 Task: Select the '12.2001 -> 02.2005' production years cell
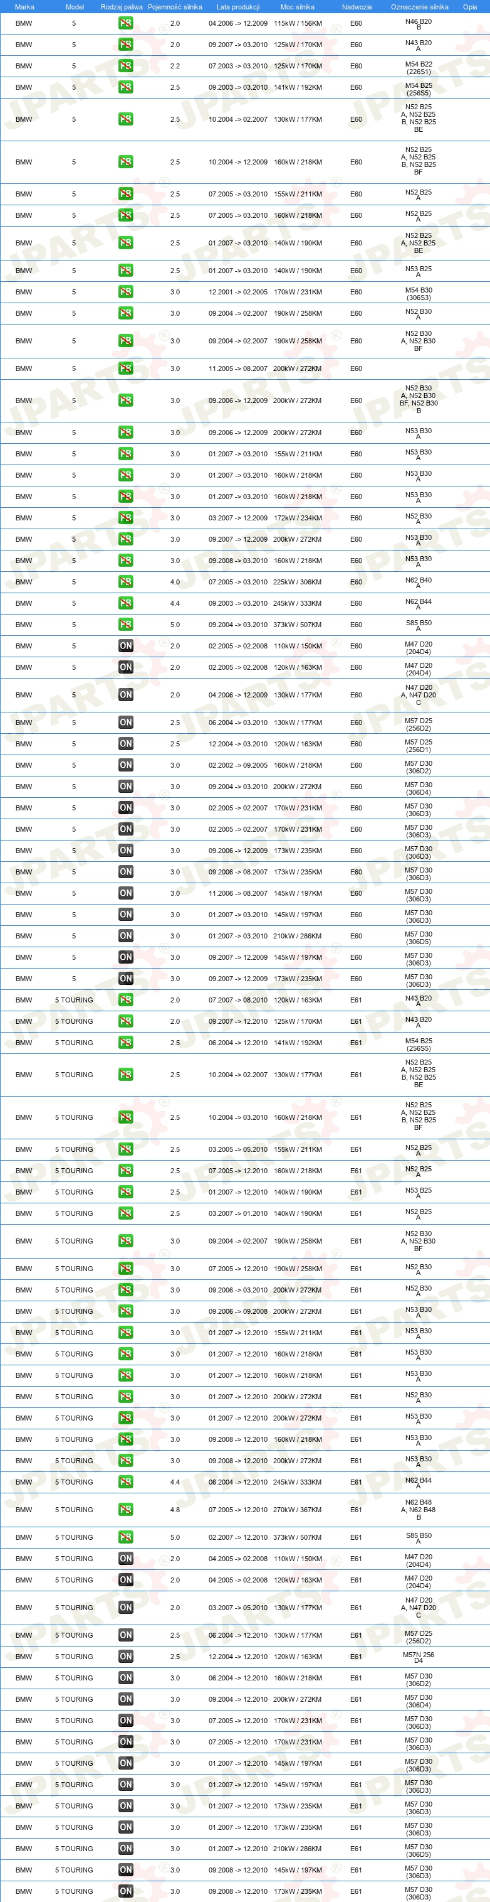click(238, 292)
